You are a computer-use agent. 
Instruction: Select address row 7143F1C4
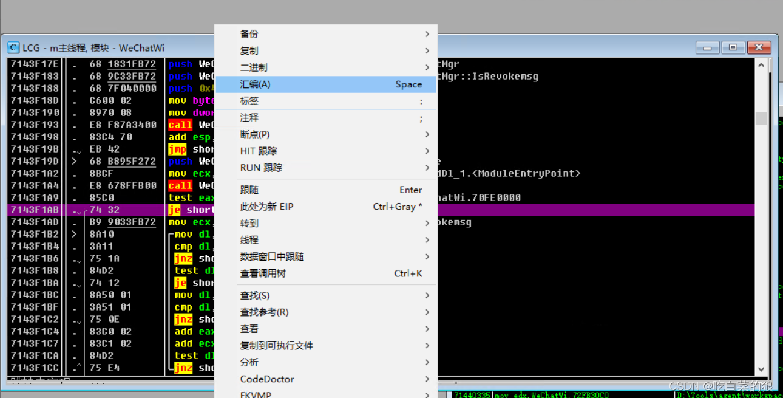point(35,332)
